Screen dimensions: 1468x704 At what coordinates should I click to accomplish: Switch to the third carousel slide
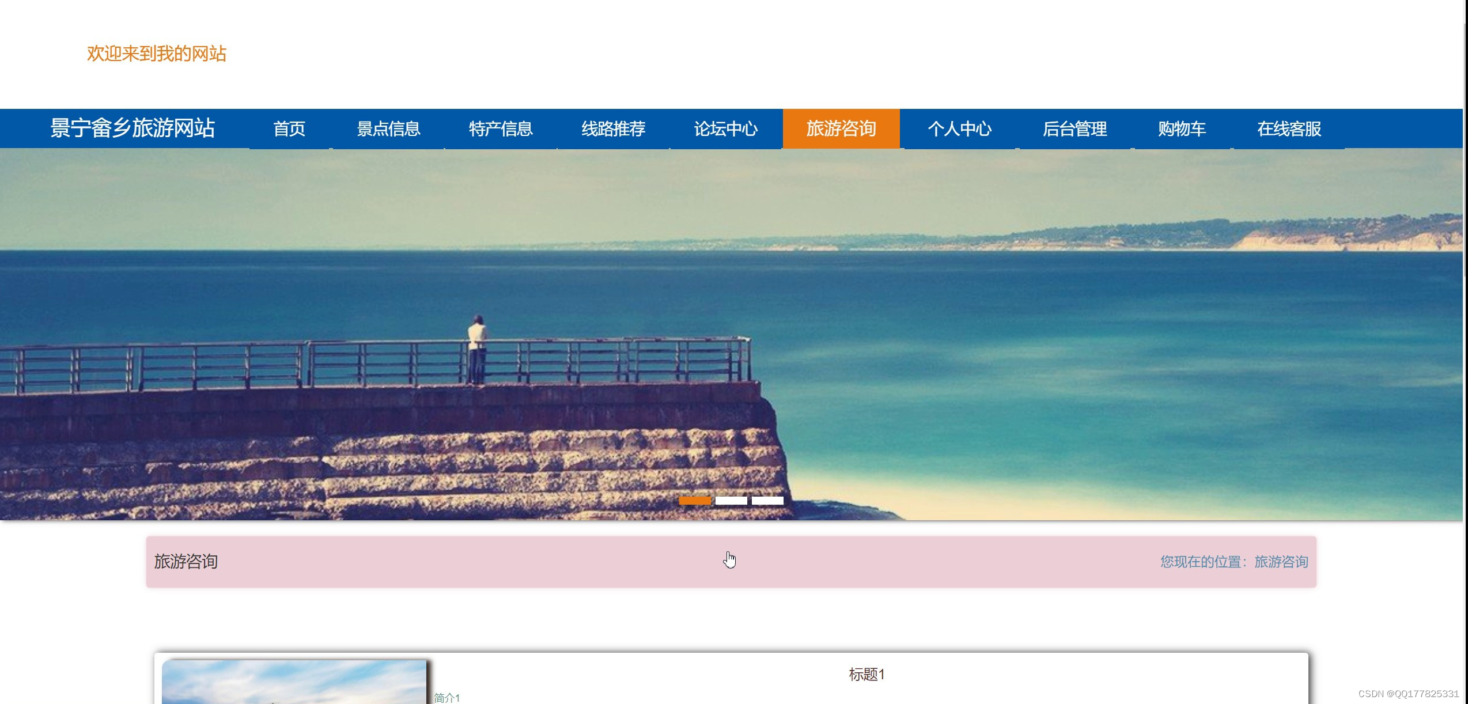tap(766, 501)
